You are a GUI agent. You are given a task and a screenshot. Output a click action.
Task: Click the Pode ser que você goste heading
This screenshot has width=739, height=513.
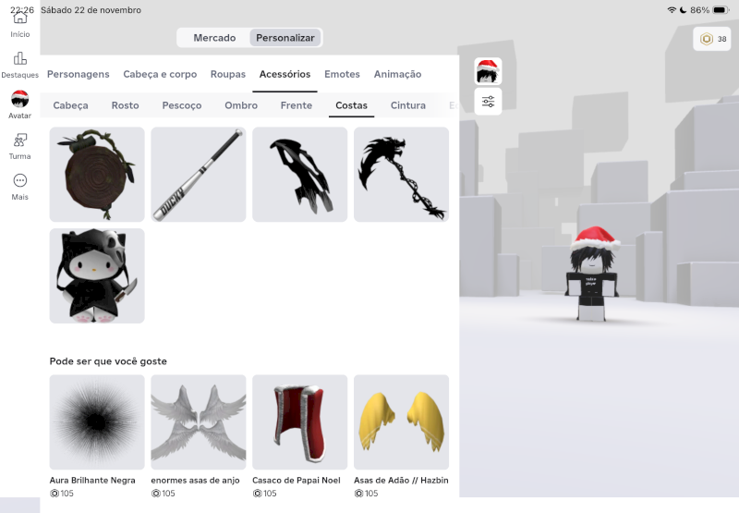point(108,361)
